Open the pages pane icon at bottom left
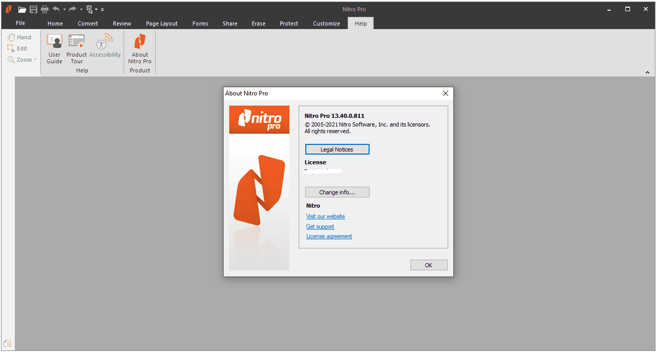The width and height of the screenshot is (657, 352). point(7,343)
